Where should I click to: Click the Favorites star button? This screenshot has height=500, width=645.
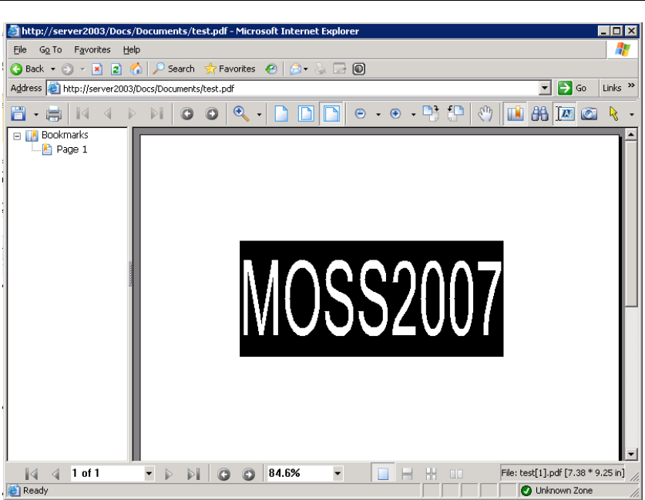point(230,69)
